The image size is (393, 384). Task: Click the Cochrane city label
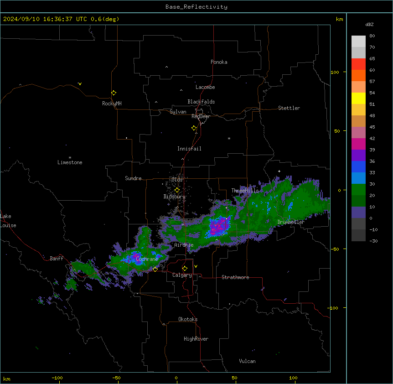pos(147,259)
